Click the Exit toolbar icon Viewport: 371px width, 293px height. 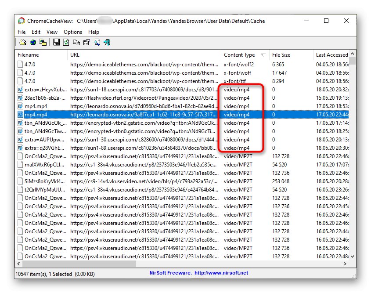point(107,43)
